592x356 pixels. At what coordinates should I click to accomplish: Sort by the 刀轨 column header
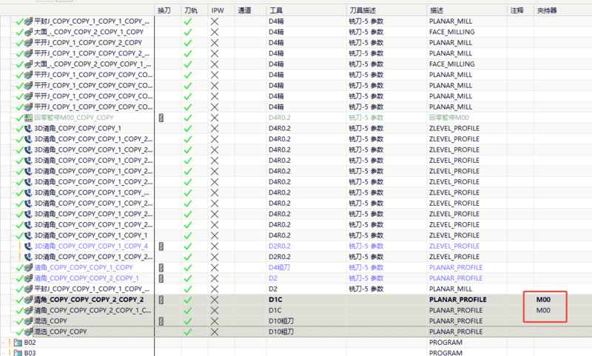pos(191,10)
